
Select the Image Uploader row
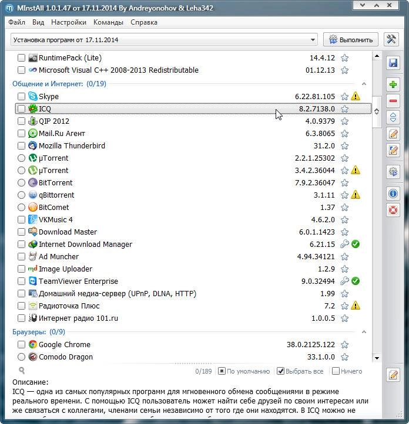pyautogui.click(x=193, y=269)
